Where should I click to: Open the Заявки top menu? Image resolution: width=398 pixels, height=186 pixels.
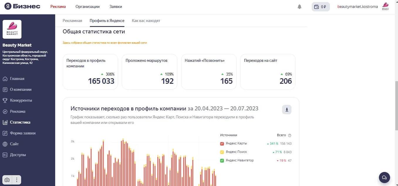(x=116, y=6)
